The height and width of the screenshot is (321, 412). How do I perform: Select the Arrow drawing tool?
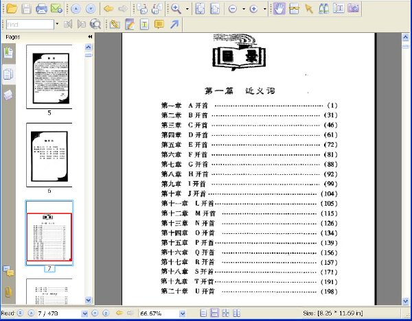pos(174,24)
